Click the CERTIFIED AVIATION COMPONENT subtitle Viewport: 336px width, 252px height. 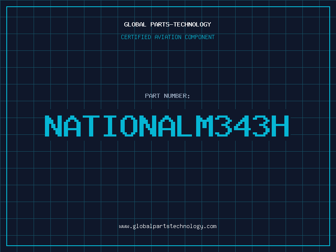168,37
